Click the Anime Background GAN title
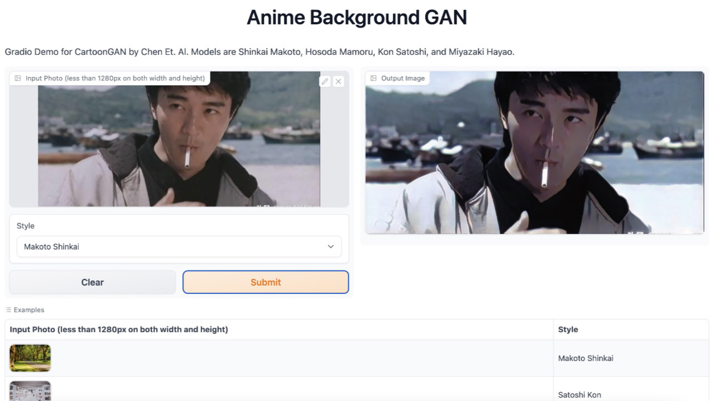This screenshot has width=711, height=401. click(357, 17)
